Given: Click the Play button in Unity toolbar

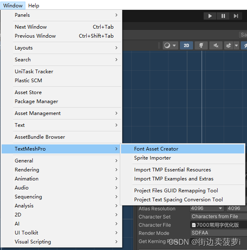Looking at the screenshot, I should (210, 16).
